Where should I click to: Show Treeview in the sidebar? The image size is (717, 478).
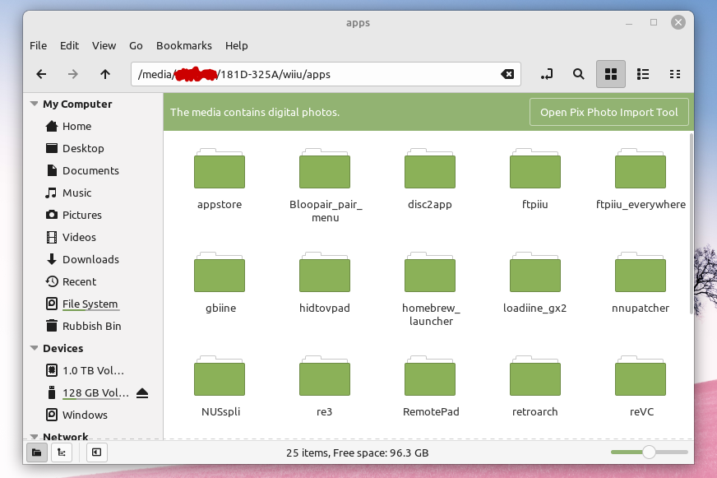[x=62, y=452]
